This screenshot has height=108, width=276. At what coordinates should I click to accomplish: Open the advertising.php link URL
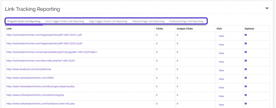[35, 95]
